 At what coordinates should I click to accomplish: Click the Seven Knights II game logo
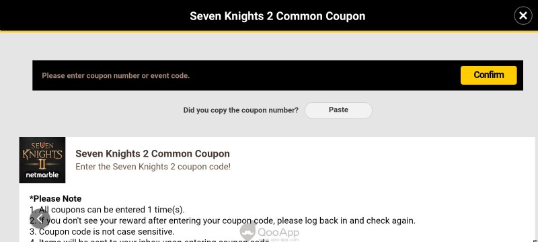click(42, 160)
